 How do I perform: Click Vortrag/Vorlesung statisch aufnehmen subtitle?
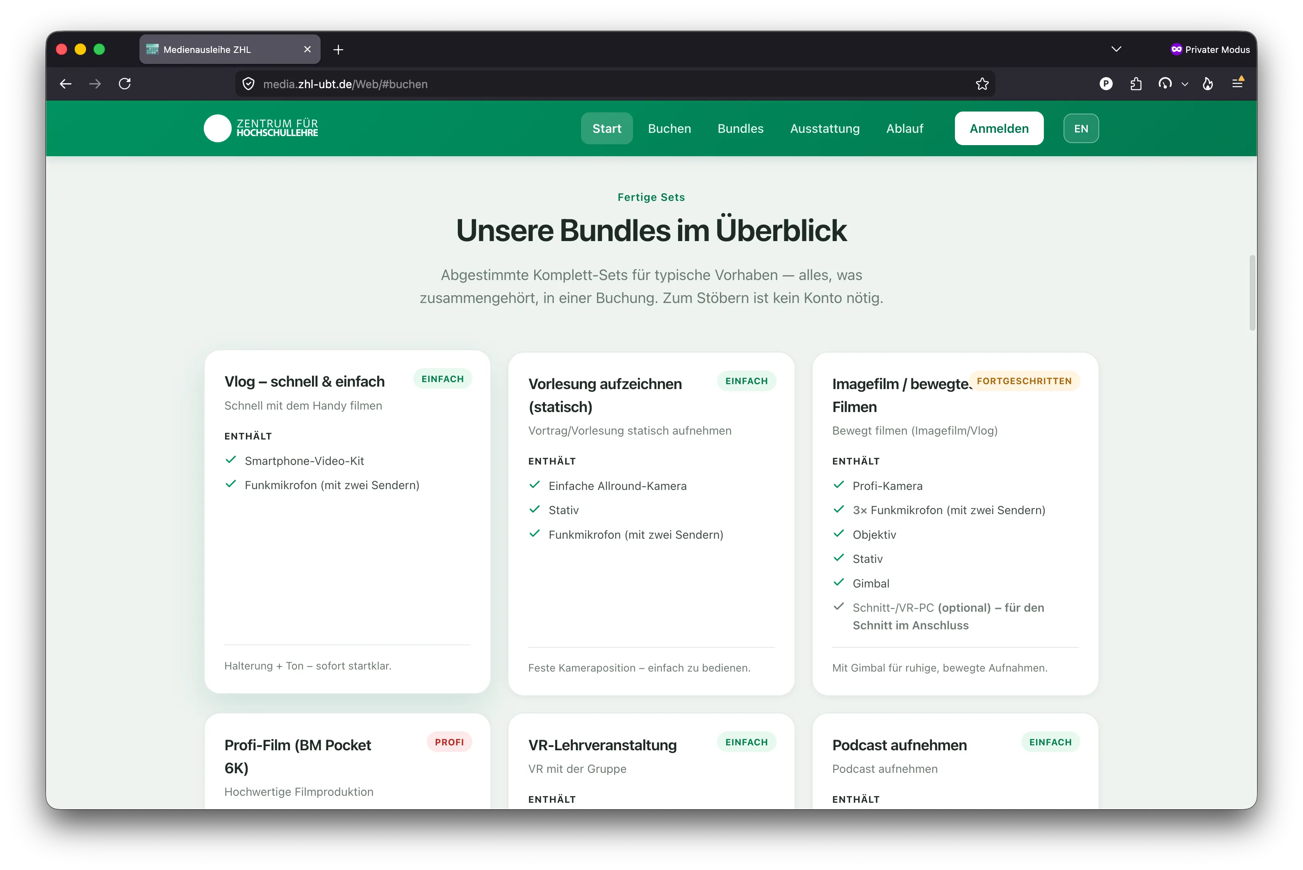click(x=630, y=430)
